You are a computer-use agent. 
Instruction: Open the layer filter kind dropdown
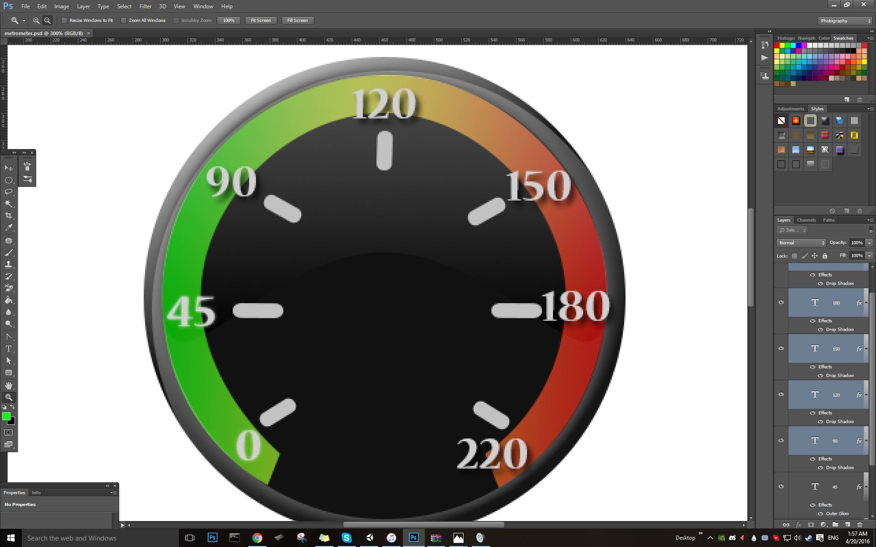[793, 230]
